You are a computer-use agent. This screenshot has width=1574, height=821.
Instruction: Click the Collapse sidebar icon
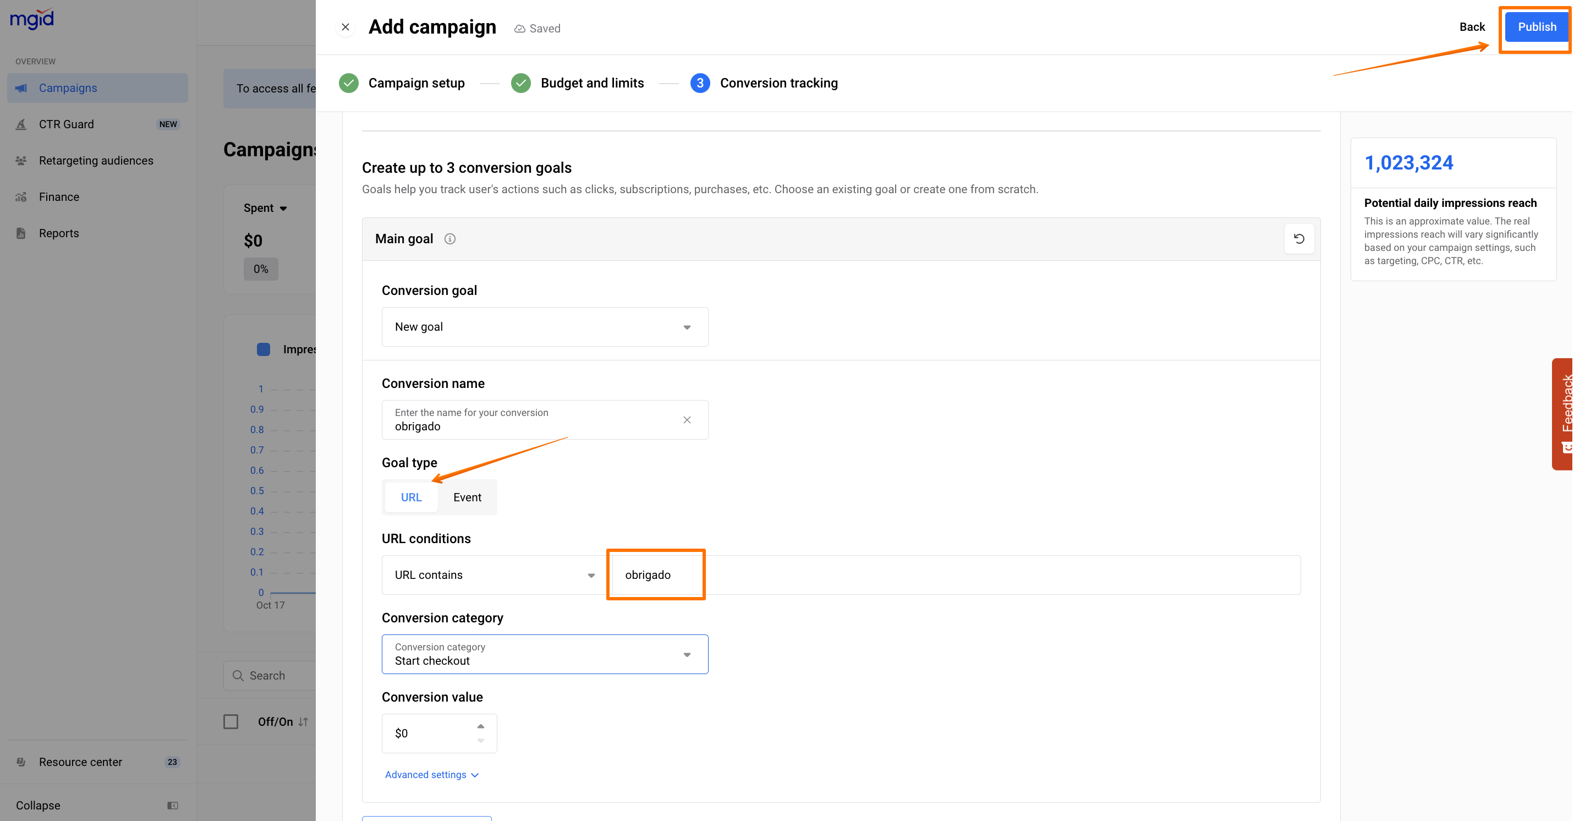pos(172,805)
